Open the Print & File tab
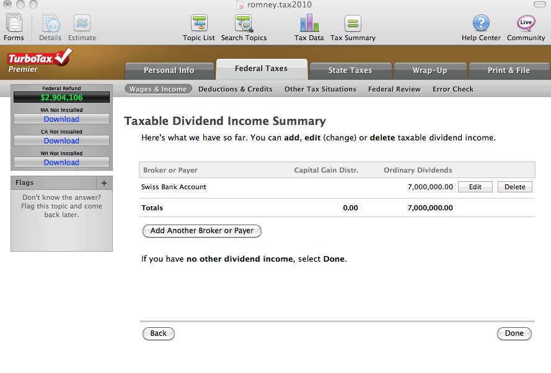This screenshot has width=551, height=373. (x=509, y=71)
